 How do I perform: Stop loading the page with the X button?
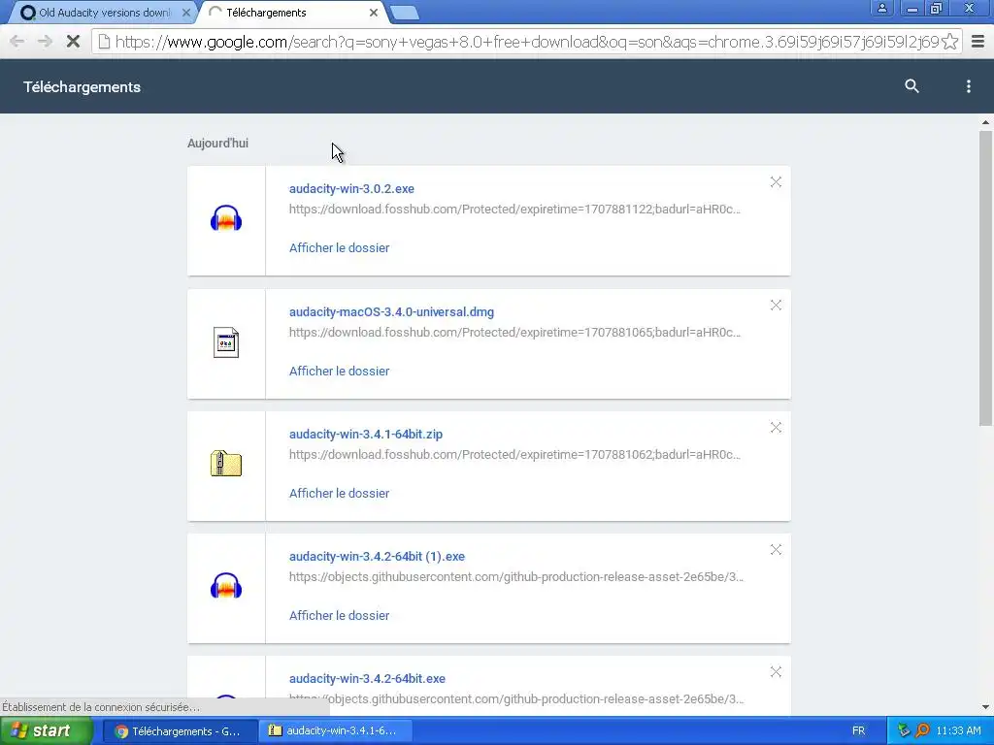73,42
